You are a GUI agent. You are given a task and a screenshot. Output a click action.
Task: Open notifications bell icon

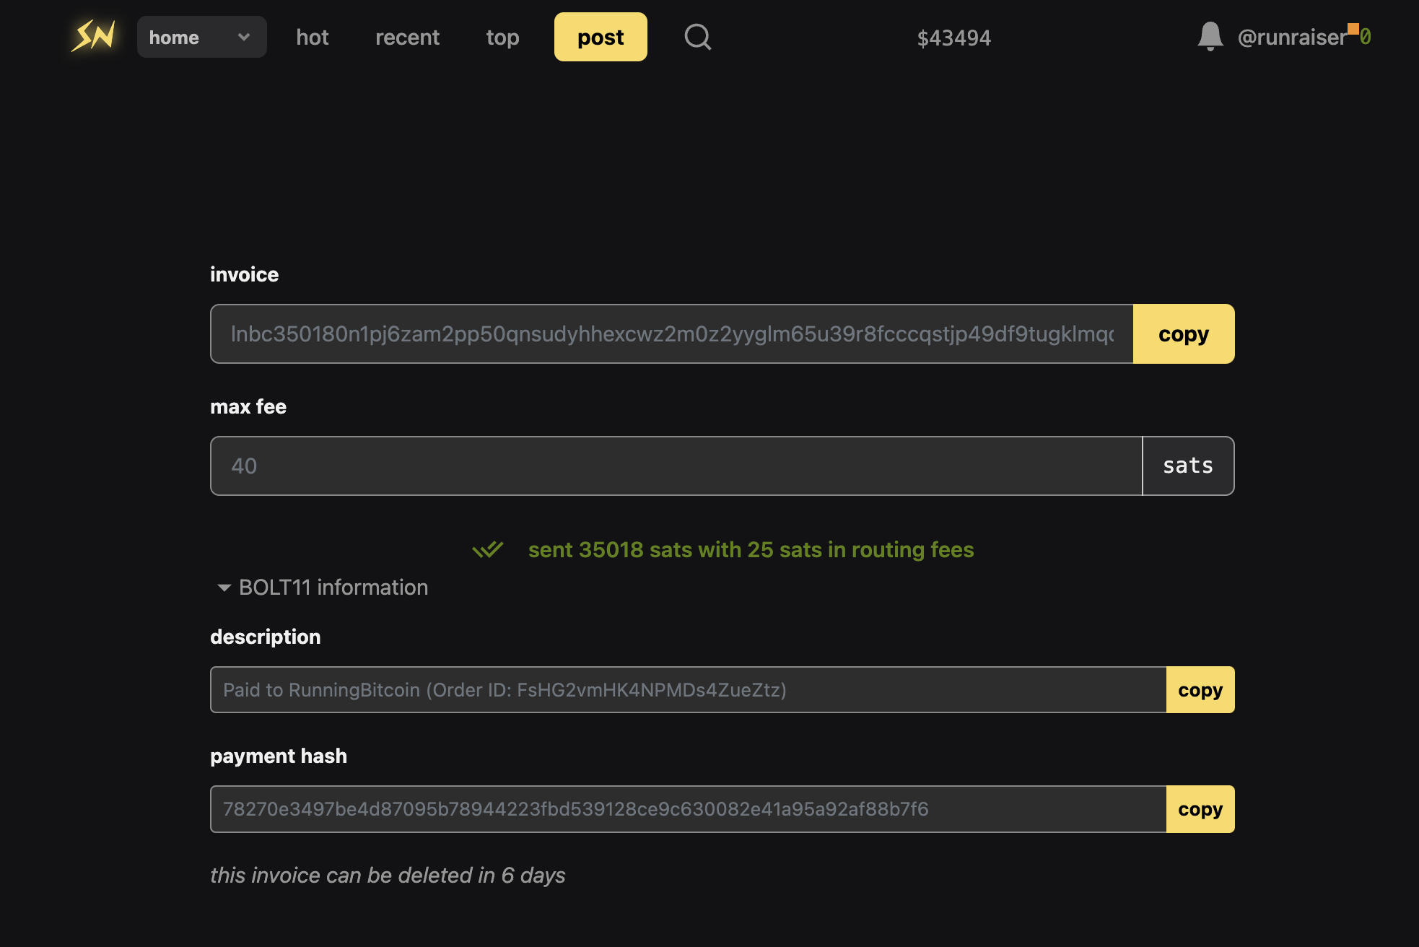pos(1210,36)
